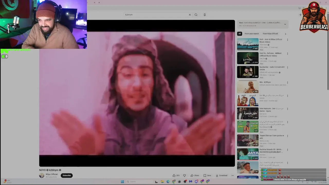Viewport: 329px width, 185px height.
Task: Open options for Dabl De Akhbari
Action: click(287, 54)
